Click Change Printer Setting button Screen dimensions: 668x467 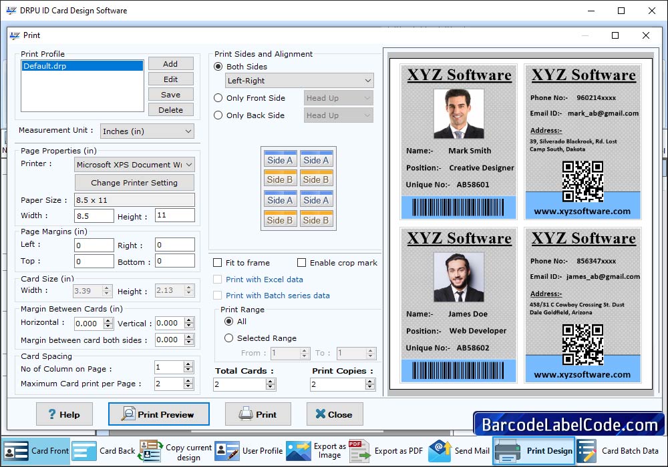[x=134, y=182]
